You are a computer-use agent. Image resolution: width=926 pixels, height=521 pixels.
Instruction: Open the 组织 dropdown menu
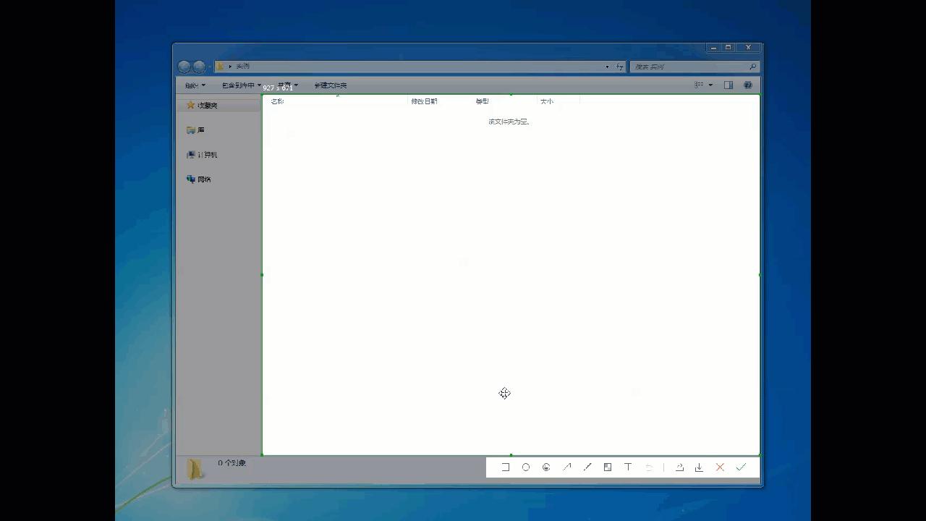[x=195, y=85]
